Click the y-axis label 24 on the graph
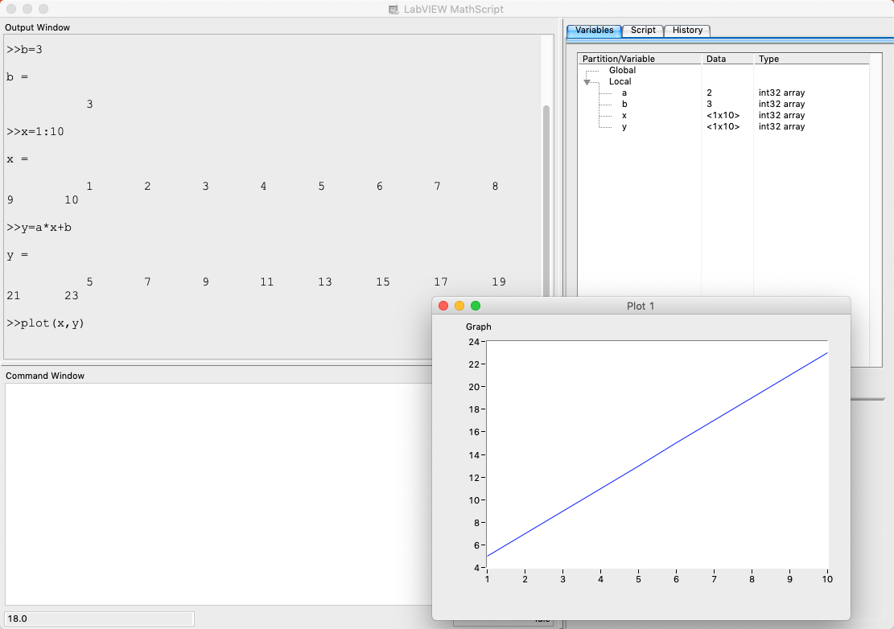The image size is (894, 629). (474, 342)
